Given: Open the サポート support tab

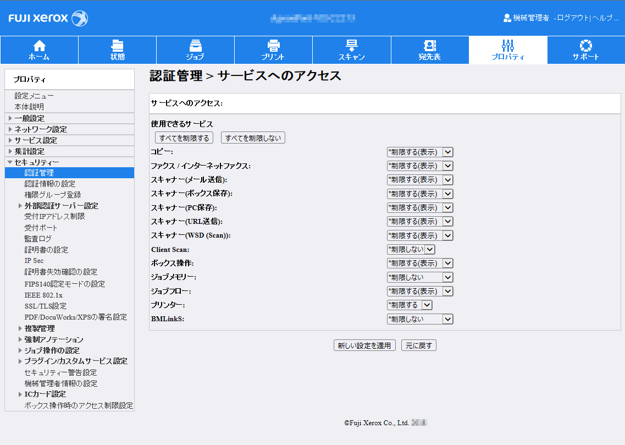Looking at the screenshot, I should click(586, 50).
